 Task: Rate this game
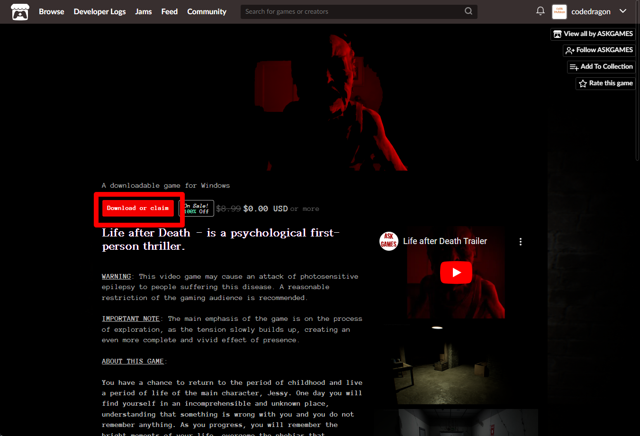click(605, 83)
